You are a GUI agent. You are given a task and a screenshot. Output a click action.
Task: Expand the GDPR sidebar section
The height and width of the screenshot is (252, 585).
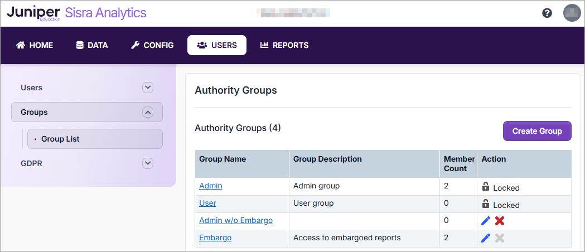(x=147, y=163)
